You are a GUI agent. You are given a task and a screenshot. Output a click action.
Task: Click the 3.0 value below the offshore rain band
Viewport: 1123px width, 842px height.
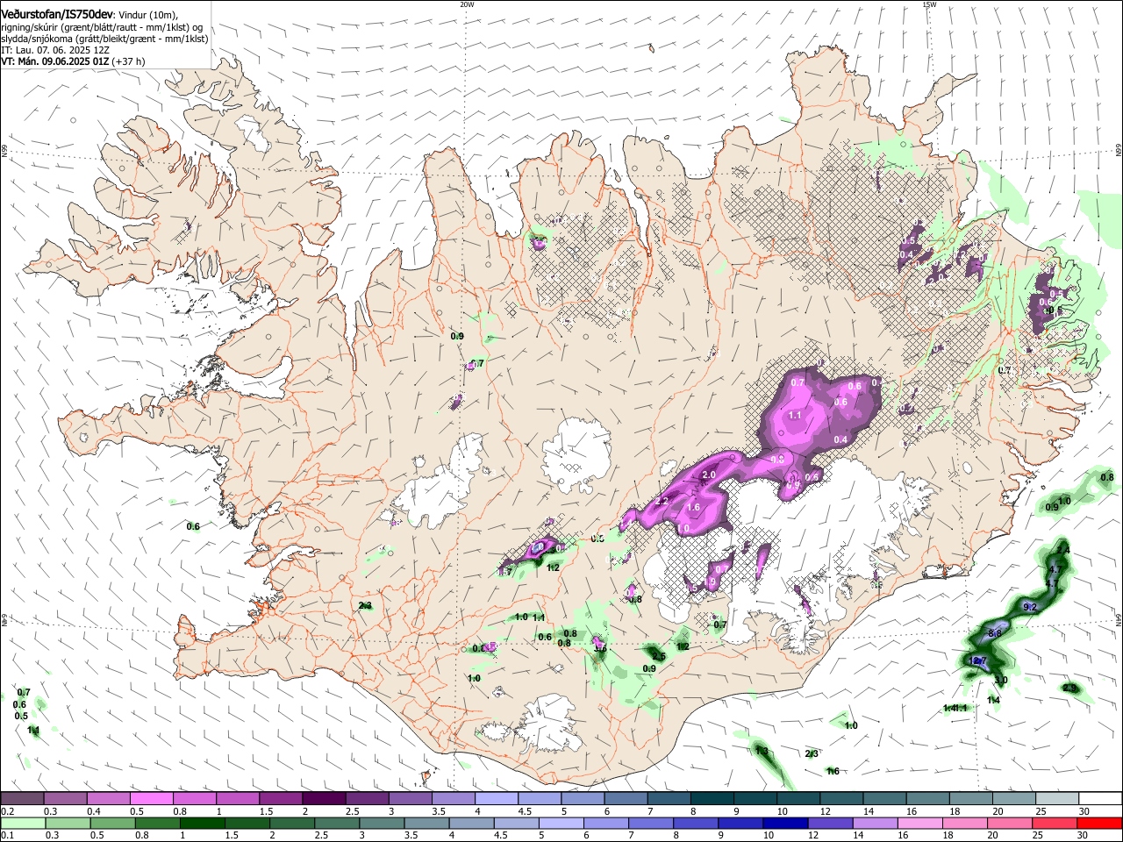(1001, 680)
